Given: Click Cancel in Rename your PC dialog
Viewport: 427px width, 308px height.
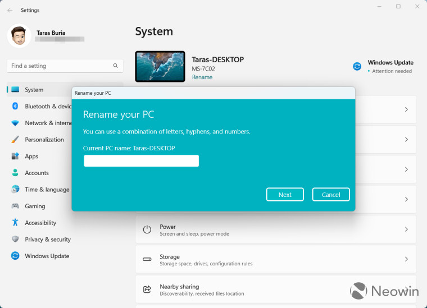Looking at the screenshot, I should [331, 194].
